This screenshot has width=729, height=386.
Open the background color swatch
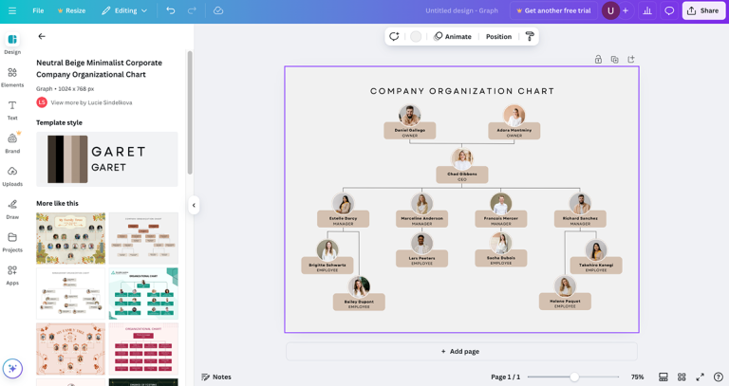(x=416, y=37)
